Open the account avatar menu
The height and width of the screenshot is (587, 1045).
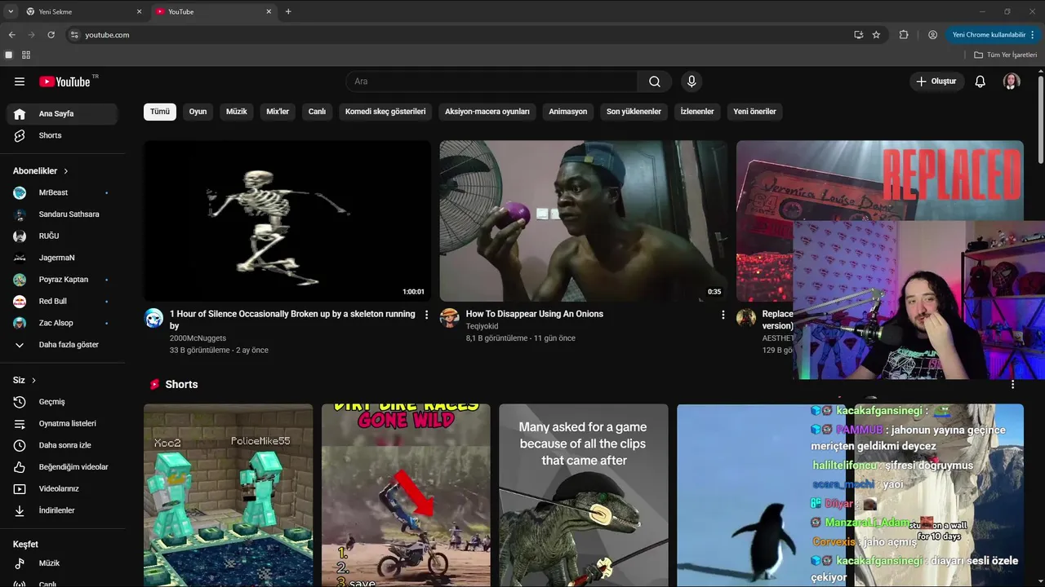pyautogui.click(x=1012, y=82)
